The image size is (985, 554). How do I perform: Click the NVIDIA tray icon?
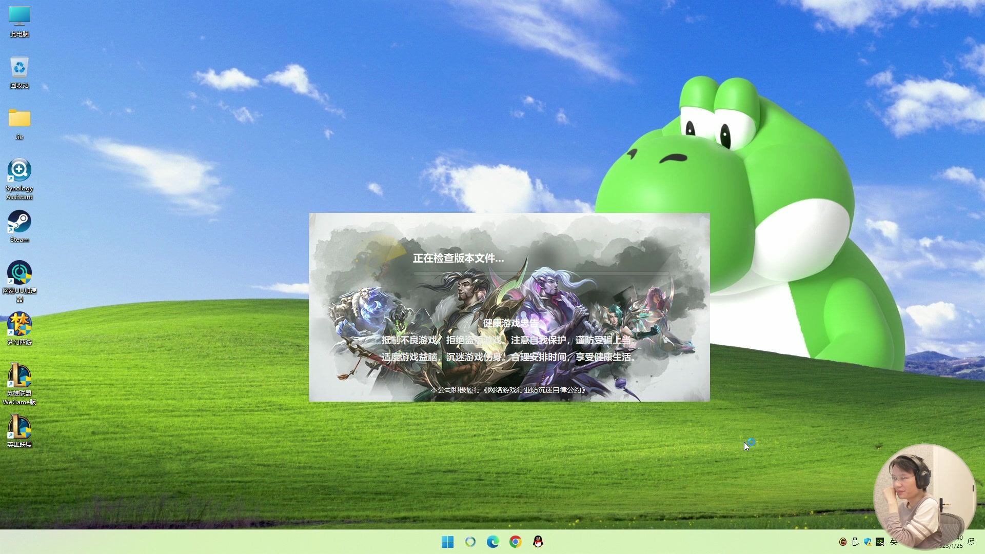[880, 542]
